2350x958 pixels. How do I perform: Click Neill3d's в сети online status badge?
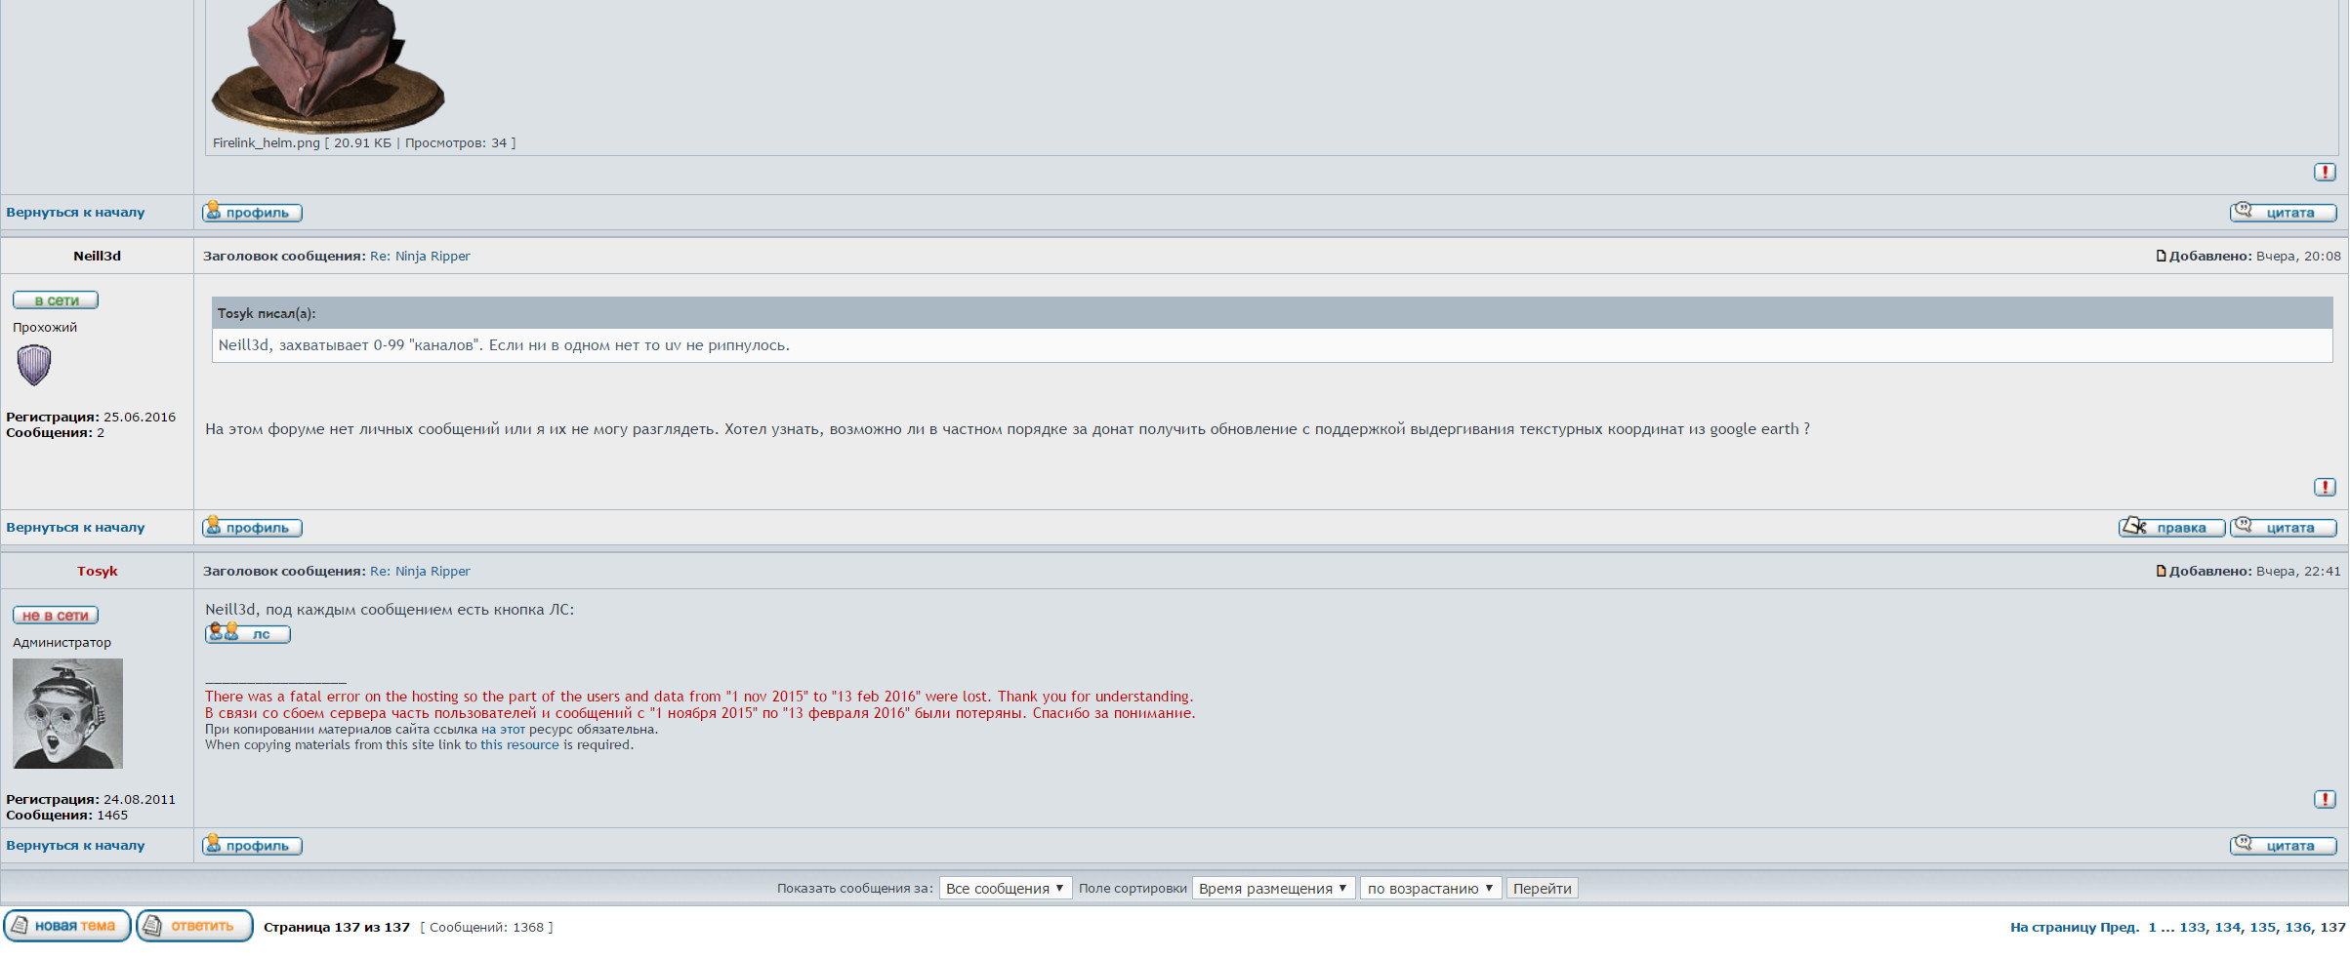coord(56,300)
